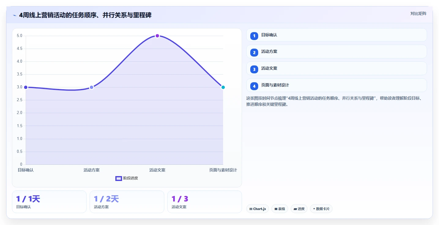Screen dimensions: 439x225
Task: Select the Chart.js tag
Action: 257,209
